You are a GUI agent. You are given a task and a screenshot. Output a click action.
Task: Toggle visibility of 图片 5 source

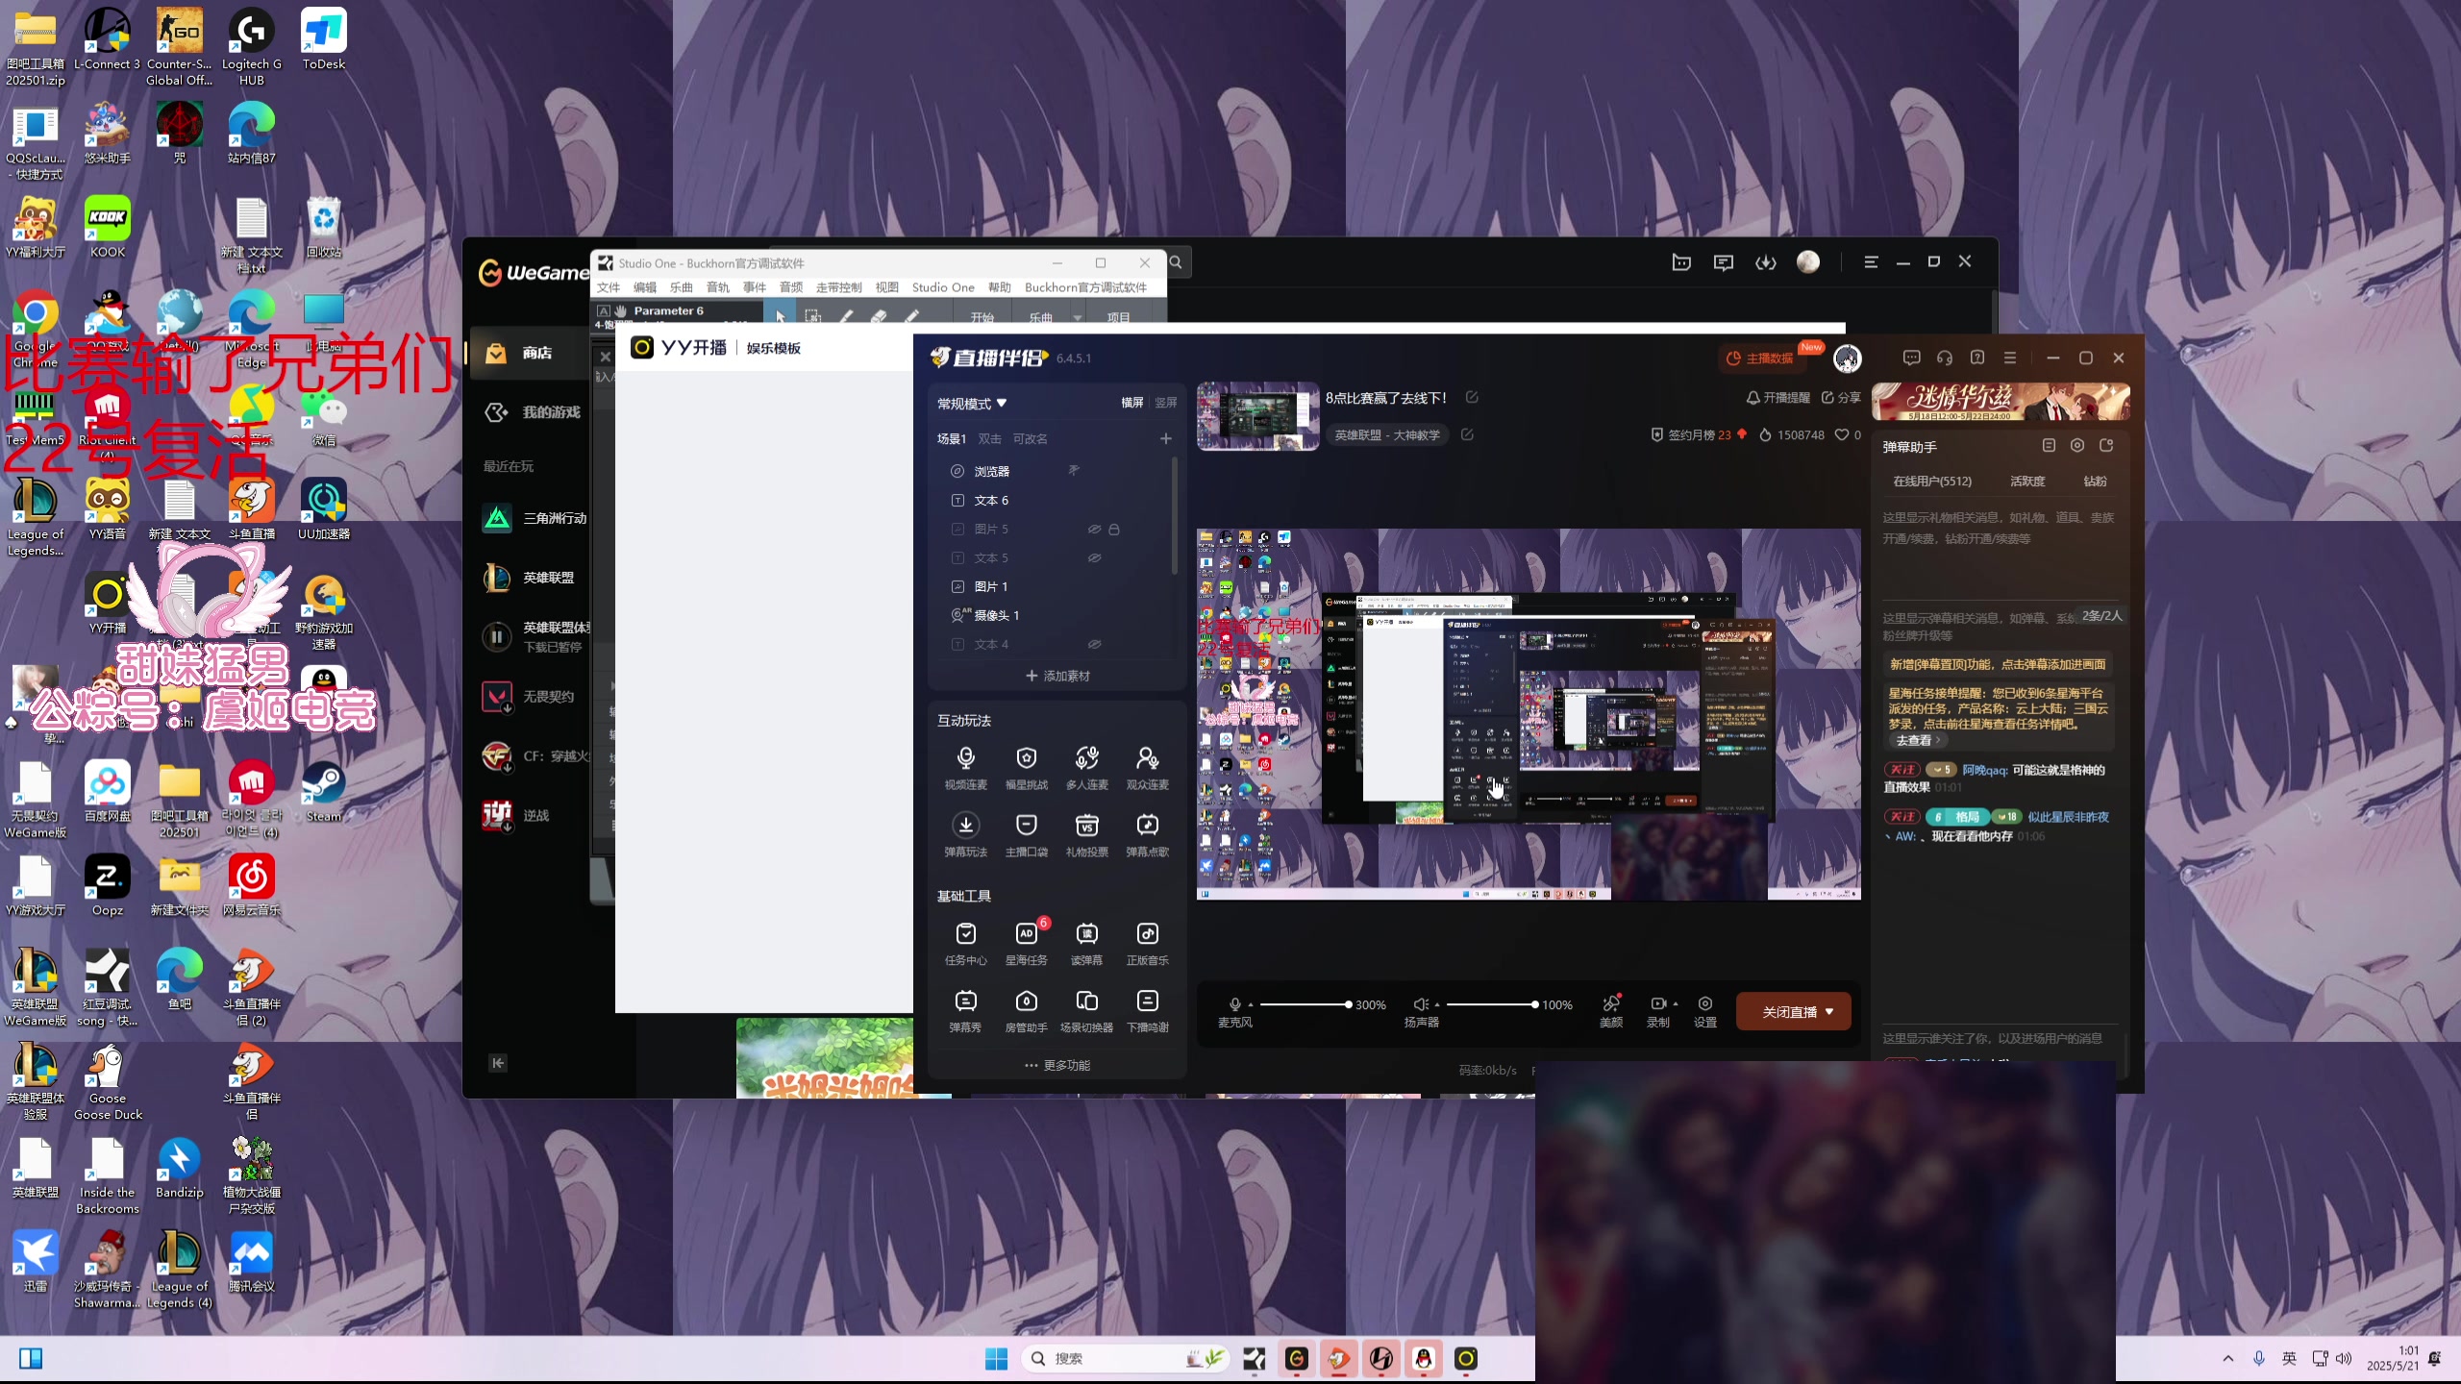(x=1094, y=530)
